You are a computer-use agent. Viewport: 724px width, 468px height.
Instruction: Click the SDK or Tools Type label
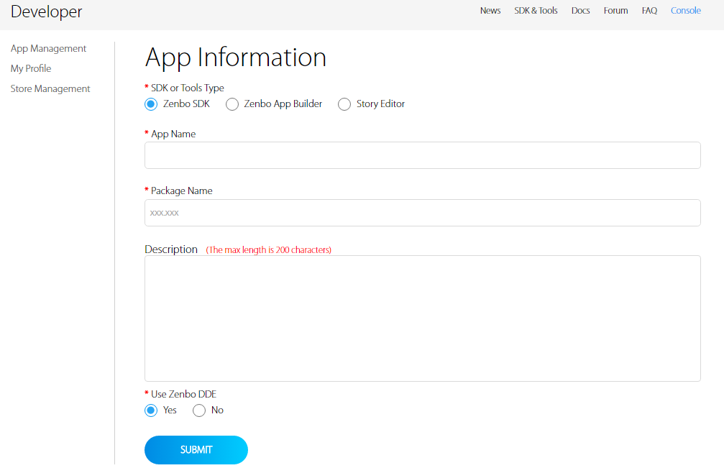click(x=188, y=88)
